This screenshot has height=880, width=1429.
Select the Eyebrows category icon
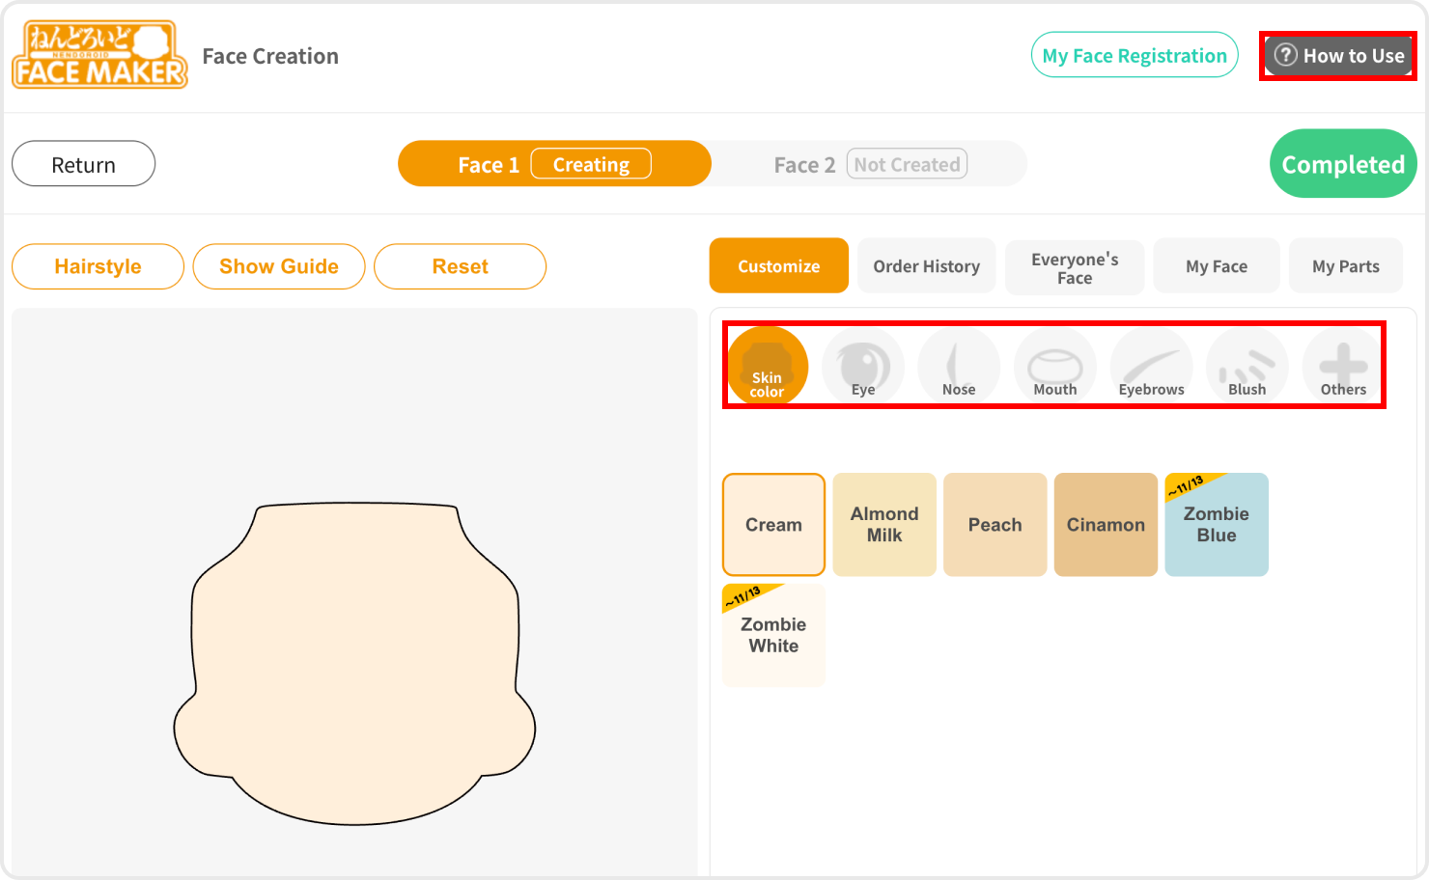(1151, 367)
